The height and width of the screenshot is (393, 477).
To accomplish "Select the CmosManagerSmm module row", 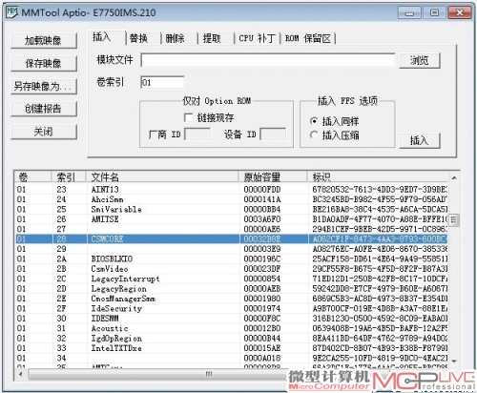I will click(231, 299).
